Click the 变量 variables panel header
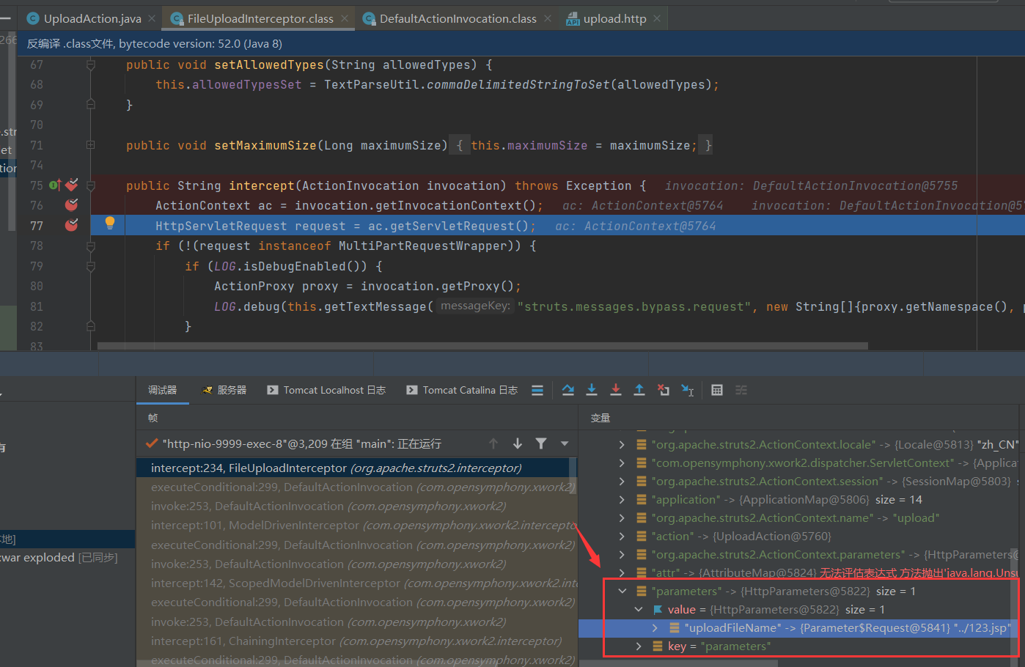The height and width of the screenshot is (667, 1025). click(x=600, y=417)
